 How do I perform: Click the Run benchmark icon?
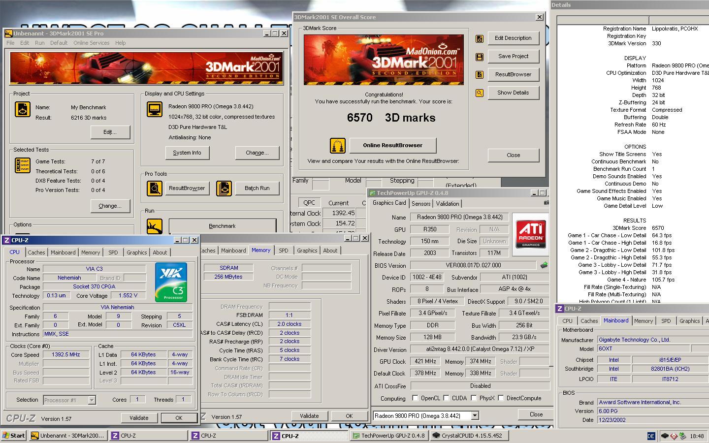(x=155, y=226)
